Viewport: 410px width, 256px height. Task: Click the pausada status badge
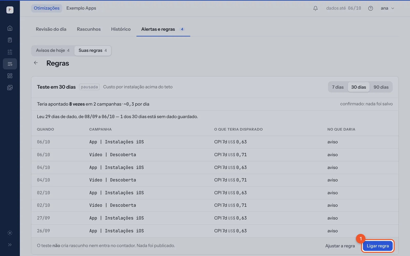click(x=89, y=87)
